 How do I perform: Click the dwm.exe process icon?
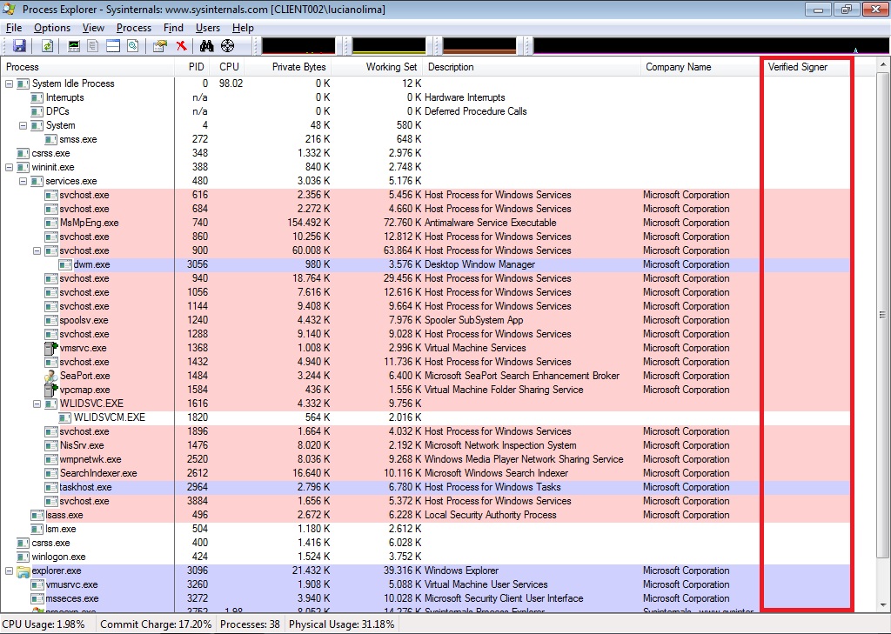(x=64, y=264)
